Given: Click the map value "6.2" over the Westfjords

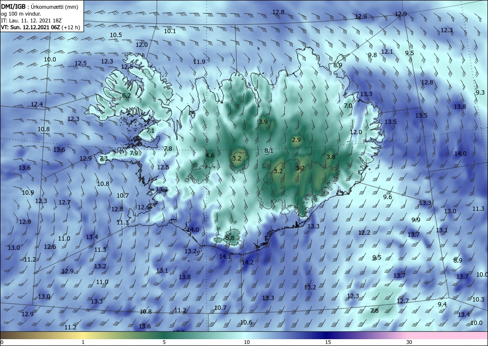Looking at the screenshot, I should click(x=126, y=96).
